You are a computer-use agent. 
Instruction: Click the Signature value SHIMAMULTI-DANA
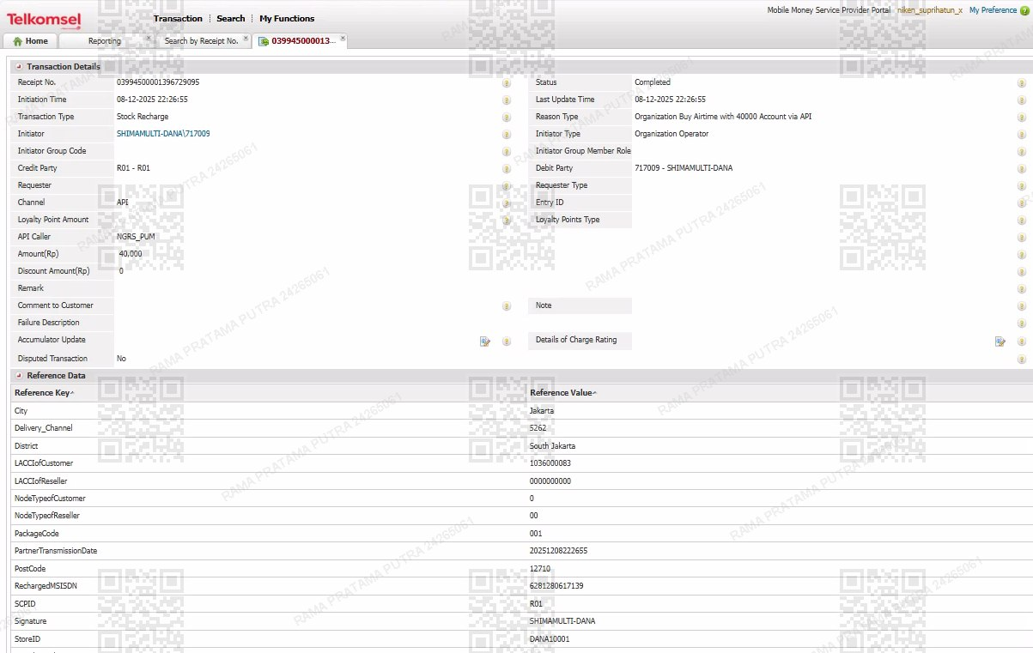point(562,620)
